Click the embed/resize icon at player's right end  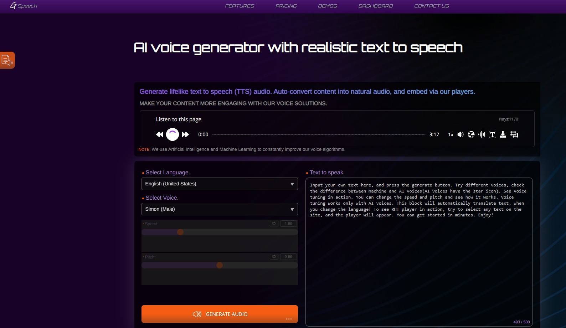click(x=514, y=134)
